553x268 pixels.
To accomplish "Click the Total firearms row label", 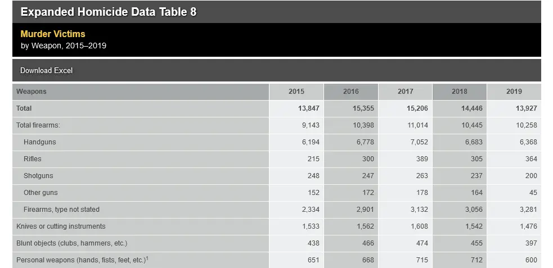I will 38,125.
